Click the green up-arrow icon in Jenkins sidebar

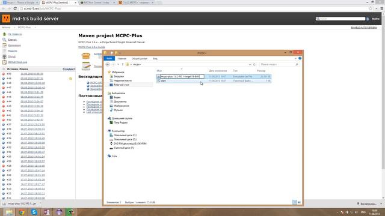pyautogui.click(x=4, y=34)
